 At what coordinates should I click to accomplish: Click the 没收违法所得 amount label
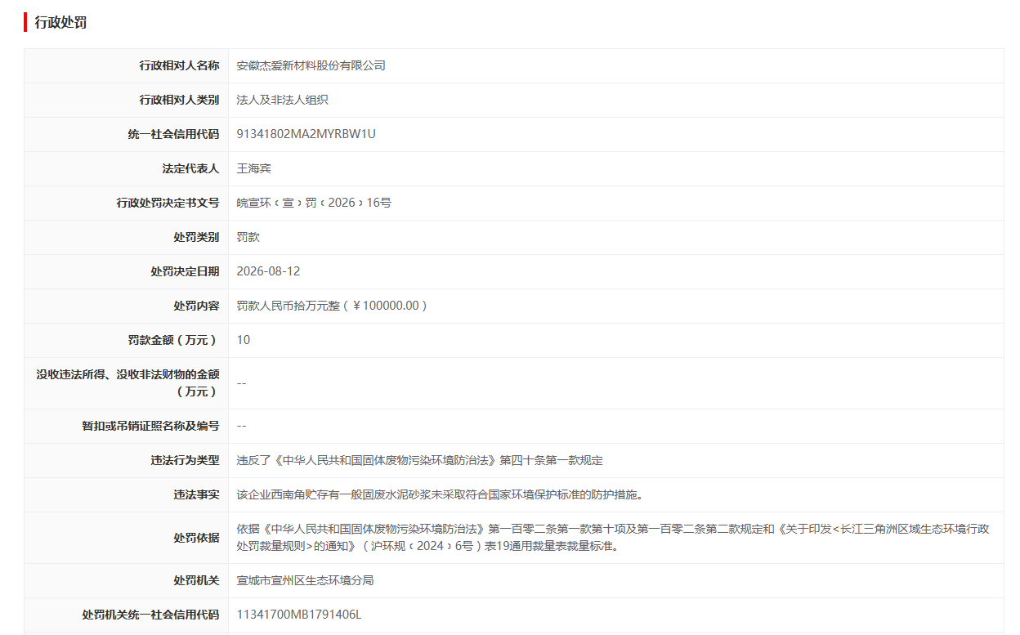127,383
